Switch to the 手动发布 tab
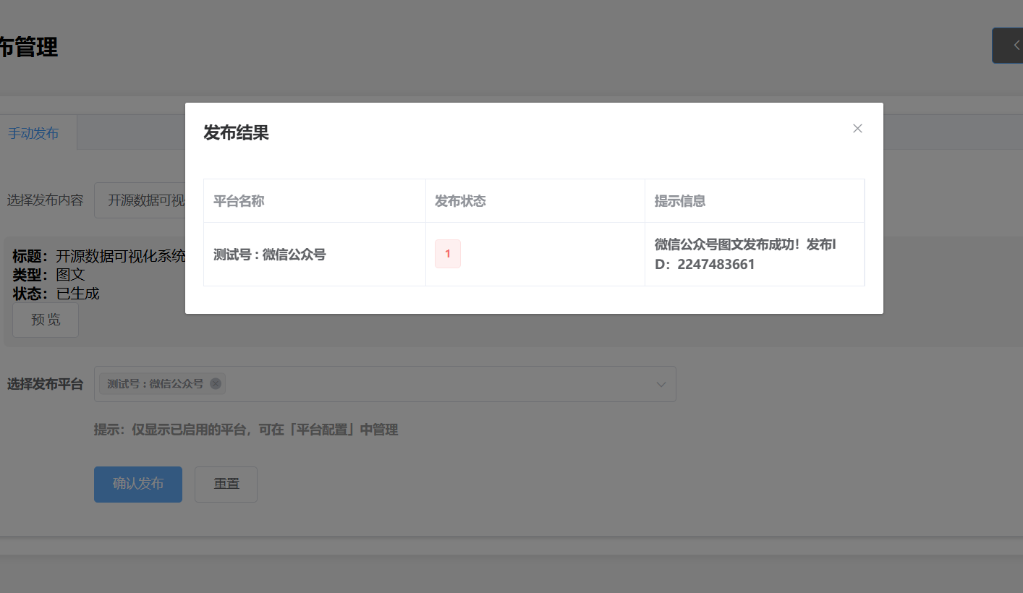Image resolution: width=1023 pixels, height=593 pixels. coord(33,134)
